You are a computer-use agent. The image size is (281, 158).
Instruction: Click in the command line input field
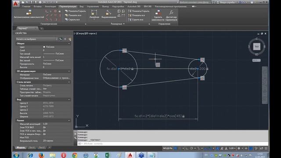tap(173, 144)
